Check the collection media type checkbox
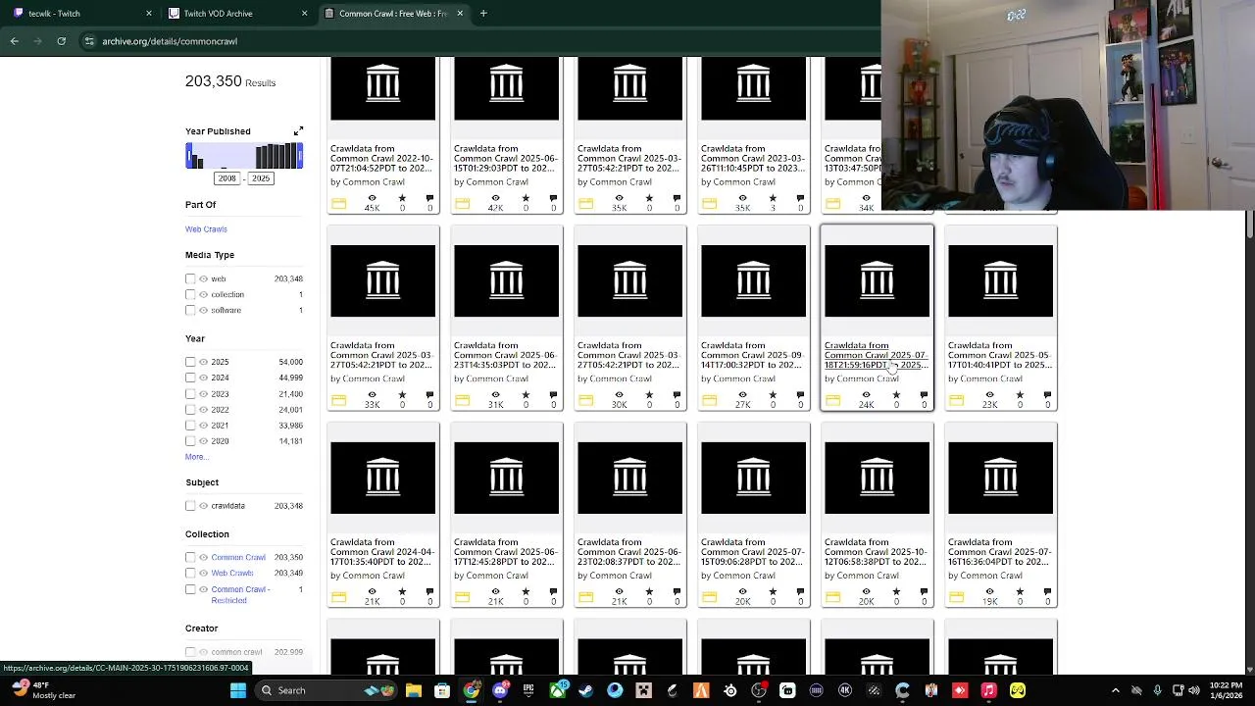This screenshot has width=1255, height=706. (x=190, y=294)
